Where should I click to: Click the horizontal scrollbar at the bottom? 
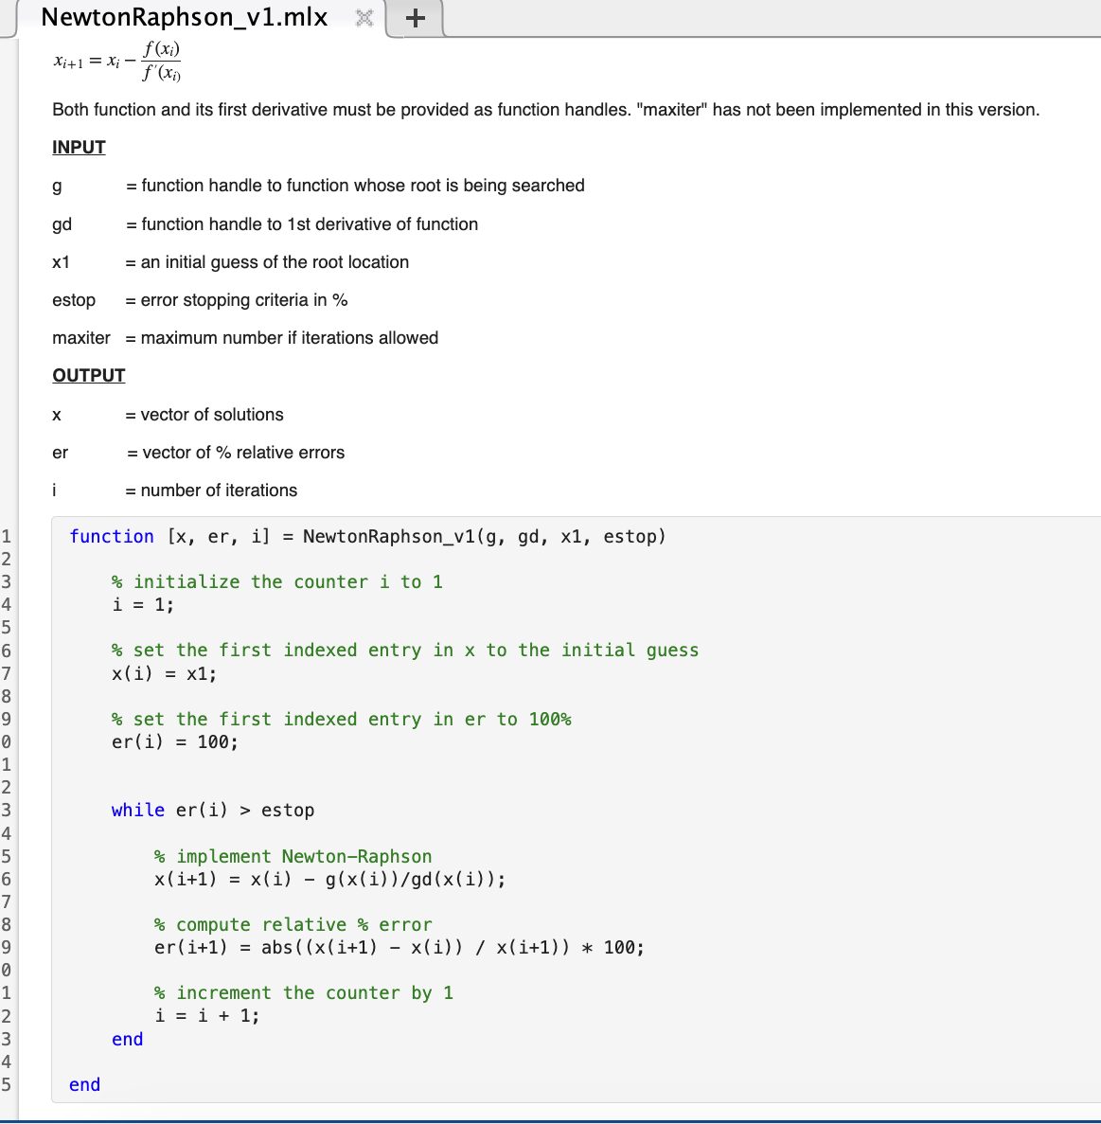tap(549, 1119)
